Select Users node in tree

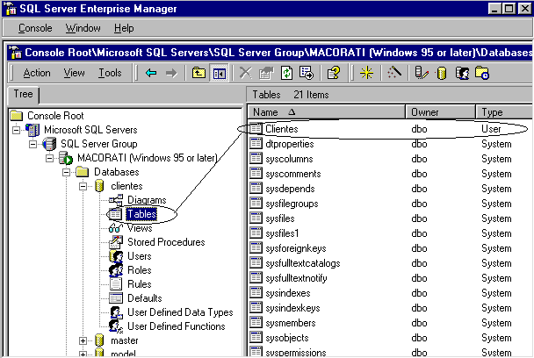(x=140, y=256)
